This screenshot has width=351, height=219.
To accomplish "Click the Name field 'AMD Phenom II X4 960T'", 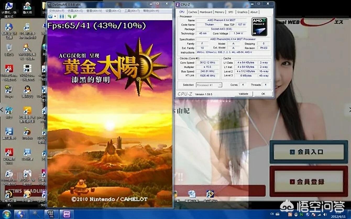I will [221, 20].
